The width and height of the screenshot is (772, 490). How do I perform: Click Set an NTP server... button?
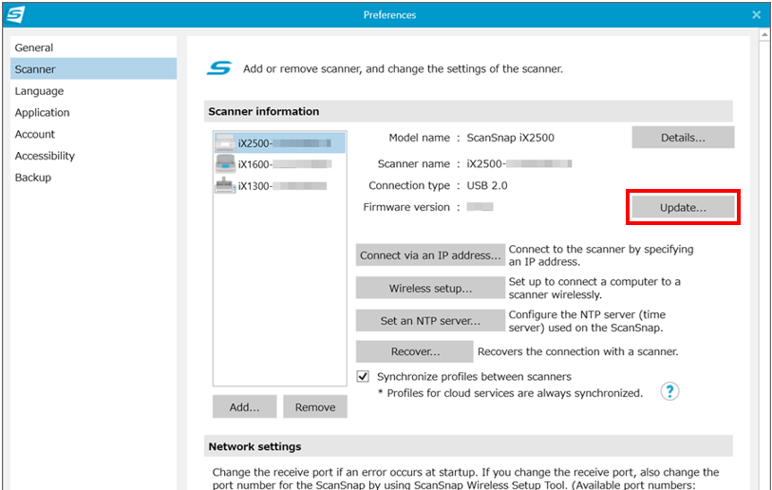coord(430,321)
